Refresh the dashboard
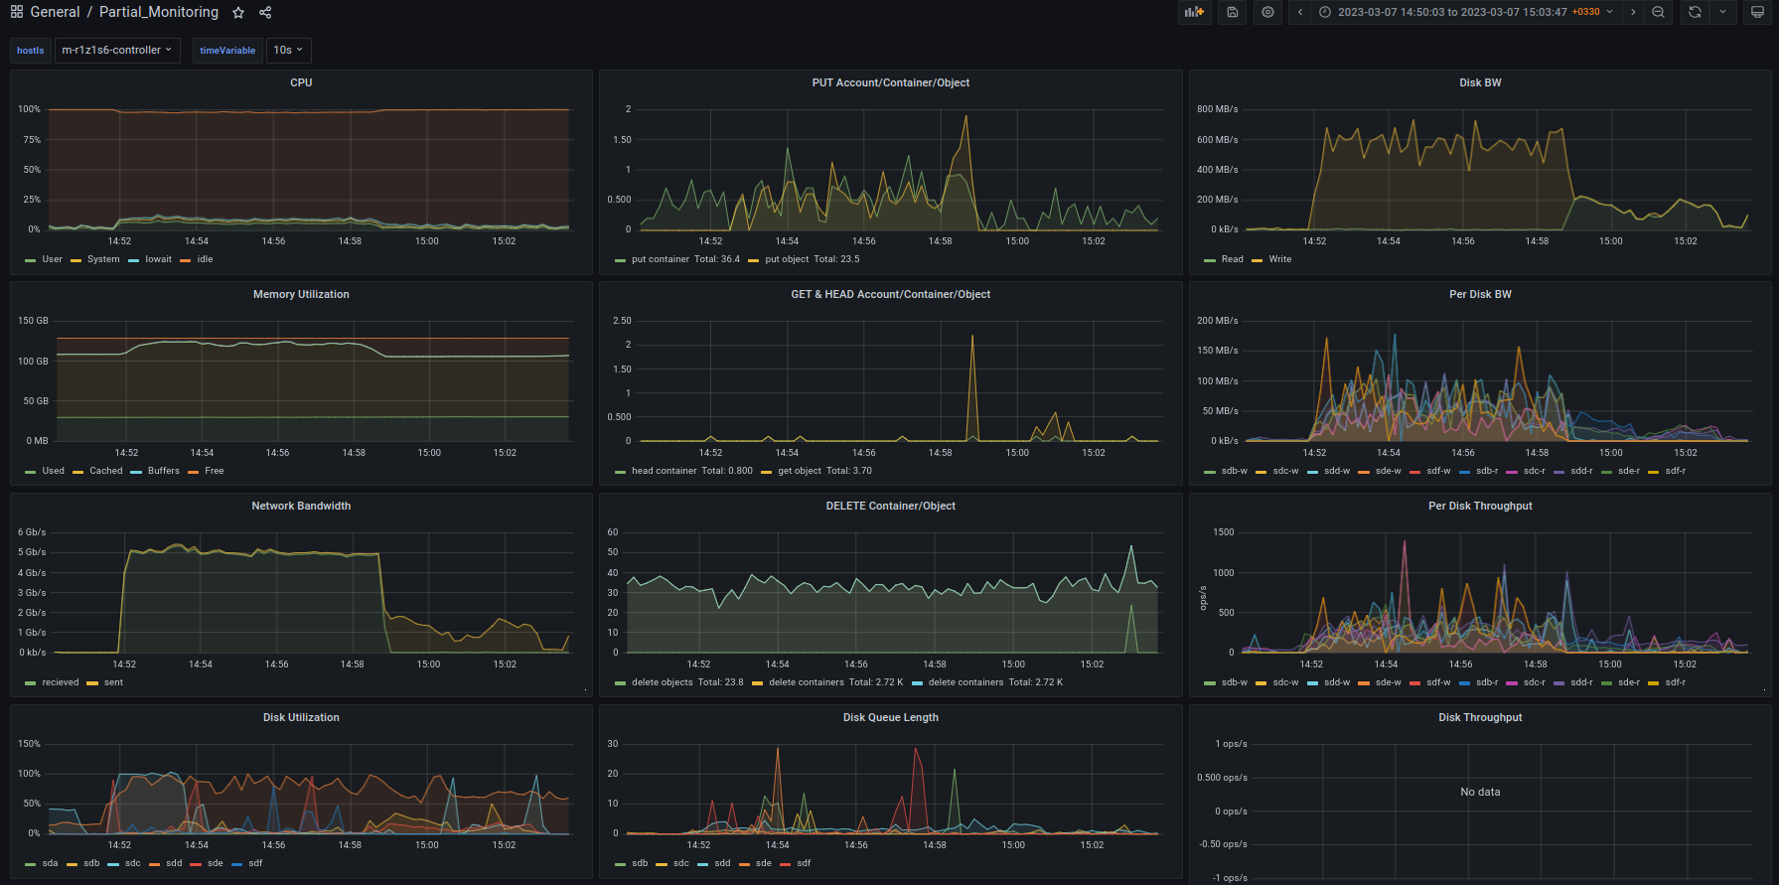1779x885 pixels. coord(1695,12)
